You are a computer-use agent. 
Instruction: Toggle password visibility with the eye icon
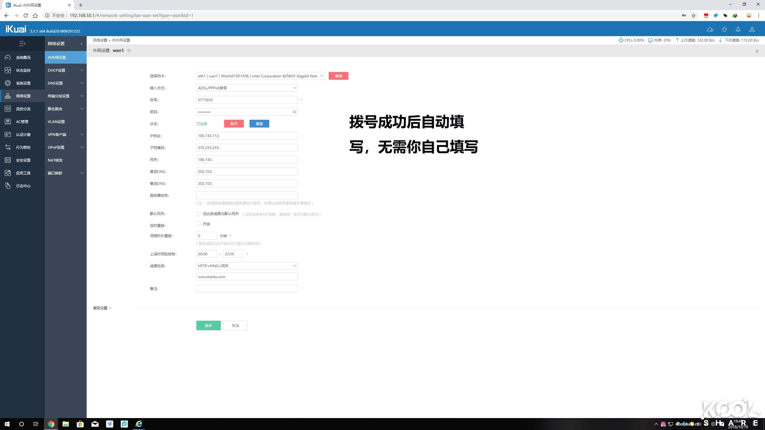pyautogui.click(x=294, y=112)
